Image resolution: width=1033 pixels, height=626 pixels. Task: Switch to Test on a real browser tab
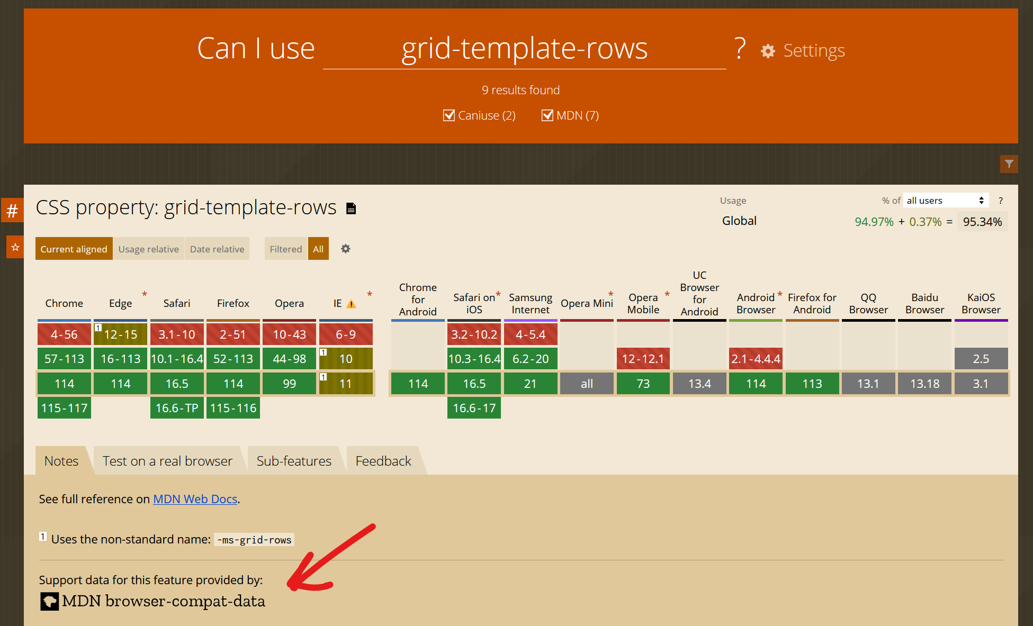(x=167, y=461)
